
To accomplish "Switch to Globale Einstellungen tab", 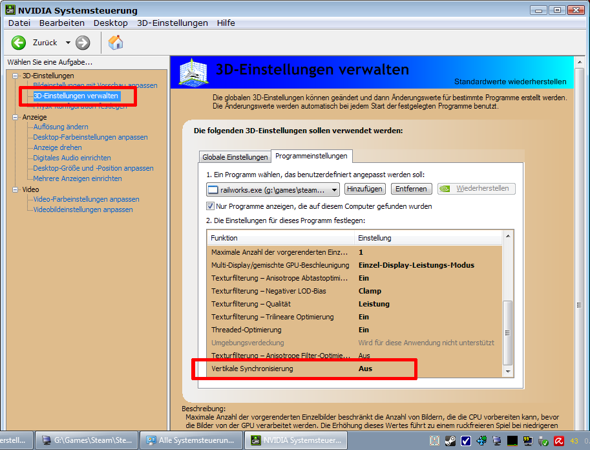I will coord(235,157).
